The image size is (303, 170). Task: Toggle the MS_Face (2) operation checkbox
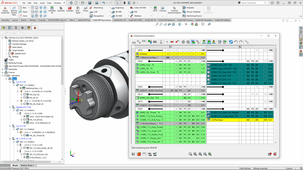(25, 94)
